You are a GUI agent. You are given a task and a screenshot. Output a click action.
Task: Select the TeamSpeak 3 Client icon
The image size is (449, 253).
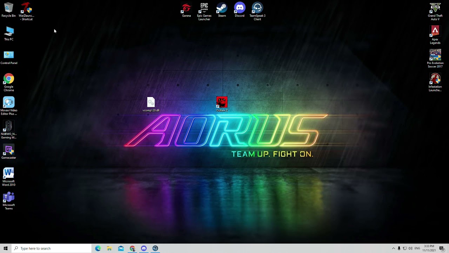(x=257, y=11)
